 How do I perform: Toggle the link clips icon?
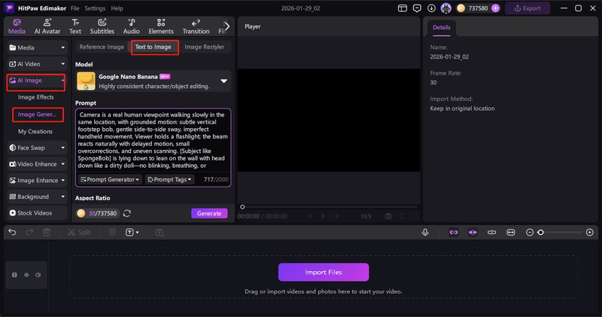[x=454, y=233]
